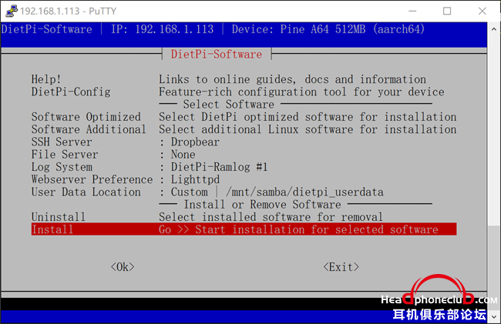Click the 'Device: Pine A64 512MB (aarch64)' header text

328,29
